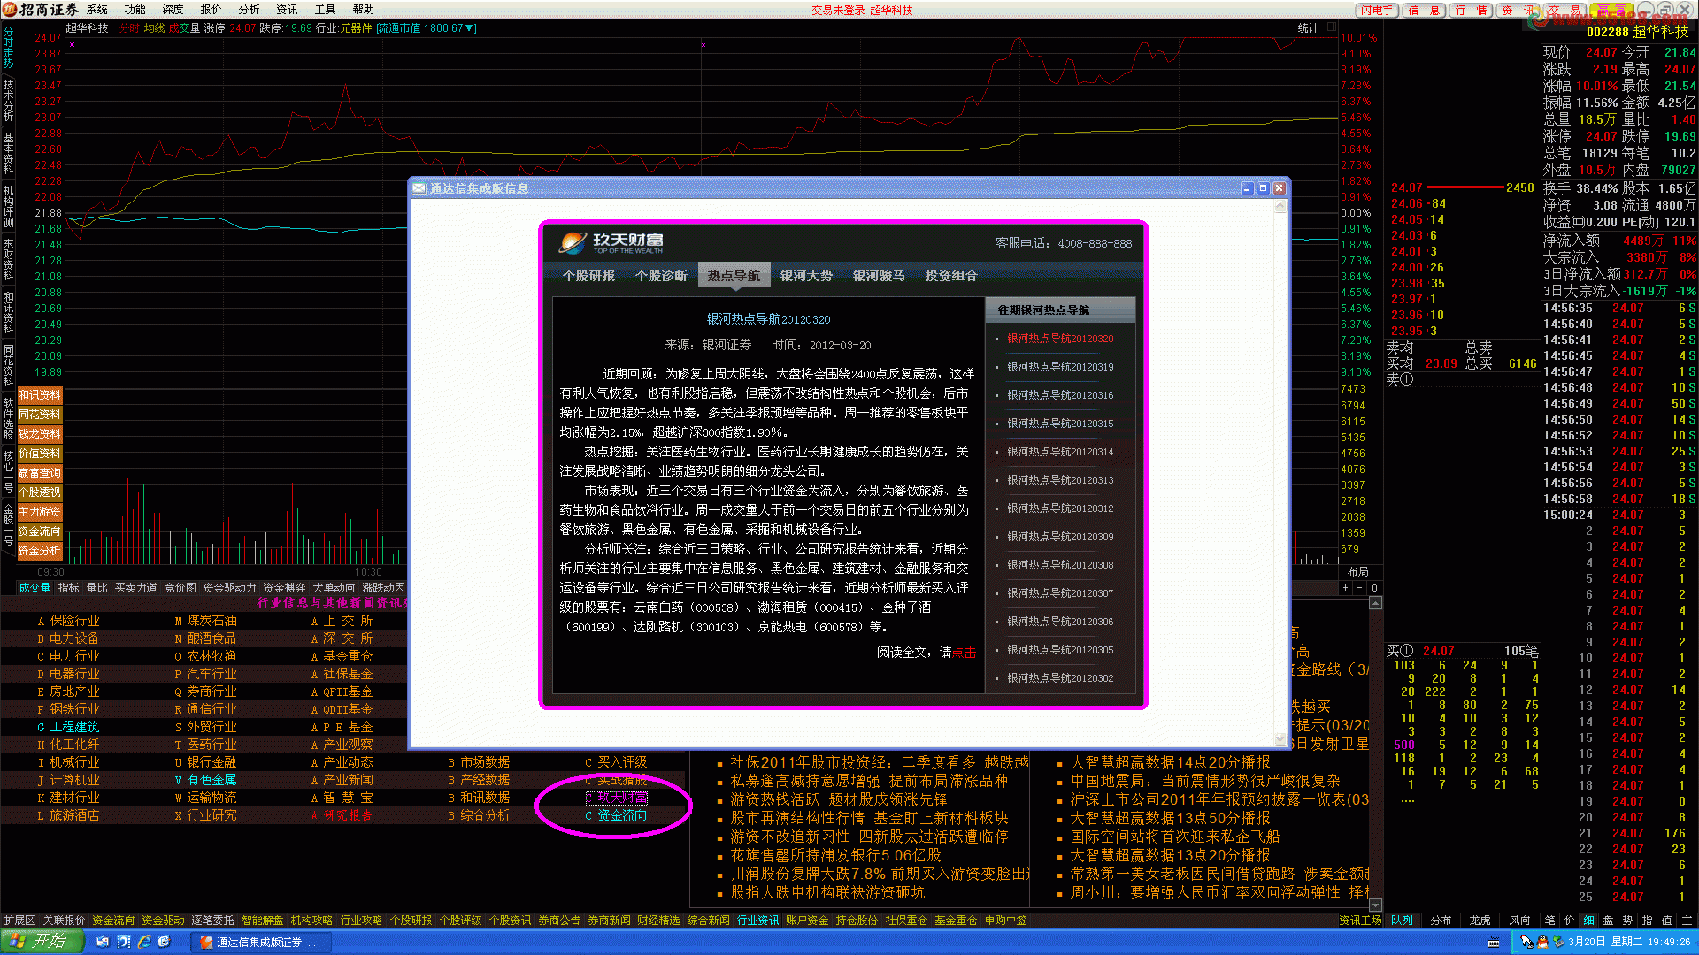The width and height of the screenshot is (1699, 955).
Task: Open the 帮助 menu
Action: (x=364, y=10)
